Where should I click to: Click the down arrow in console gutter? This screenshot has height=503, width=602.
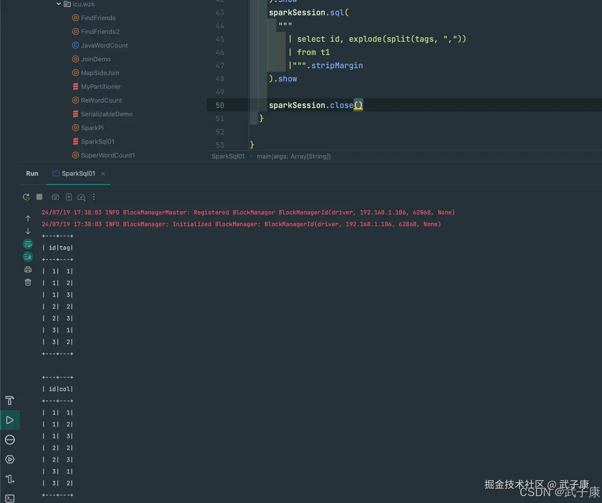[28, 231]
